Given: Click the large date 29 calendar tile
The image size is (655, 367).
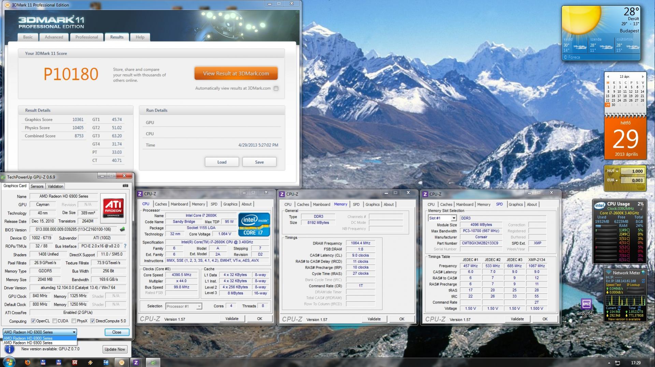Looking at the screenshot, I should tap(625, 138).
